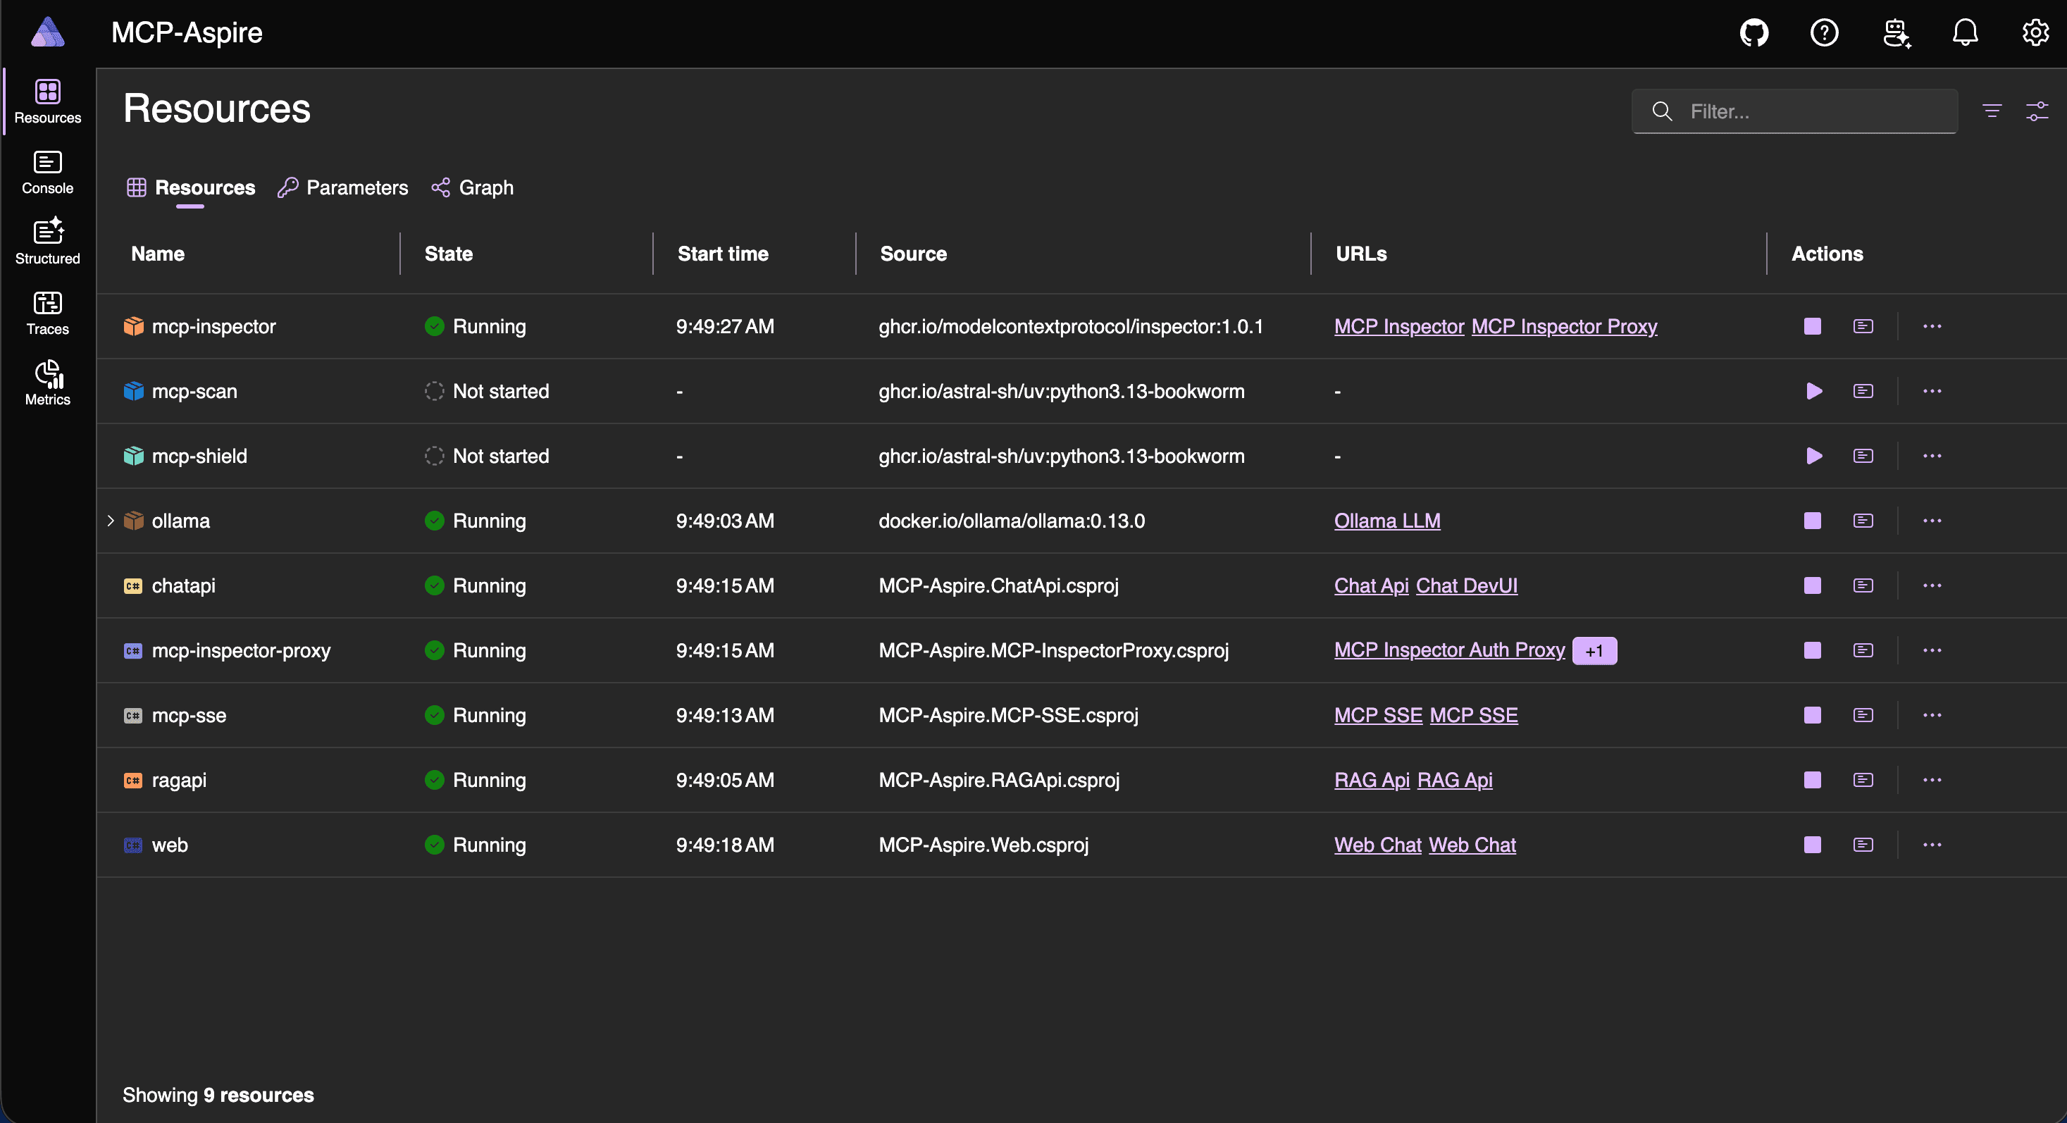The height and width of the screenshot is (1123, 2067).
Task: View console logs for chatapi
Action: click(x=1863, y=585)
